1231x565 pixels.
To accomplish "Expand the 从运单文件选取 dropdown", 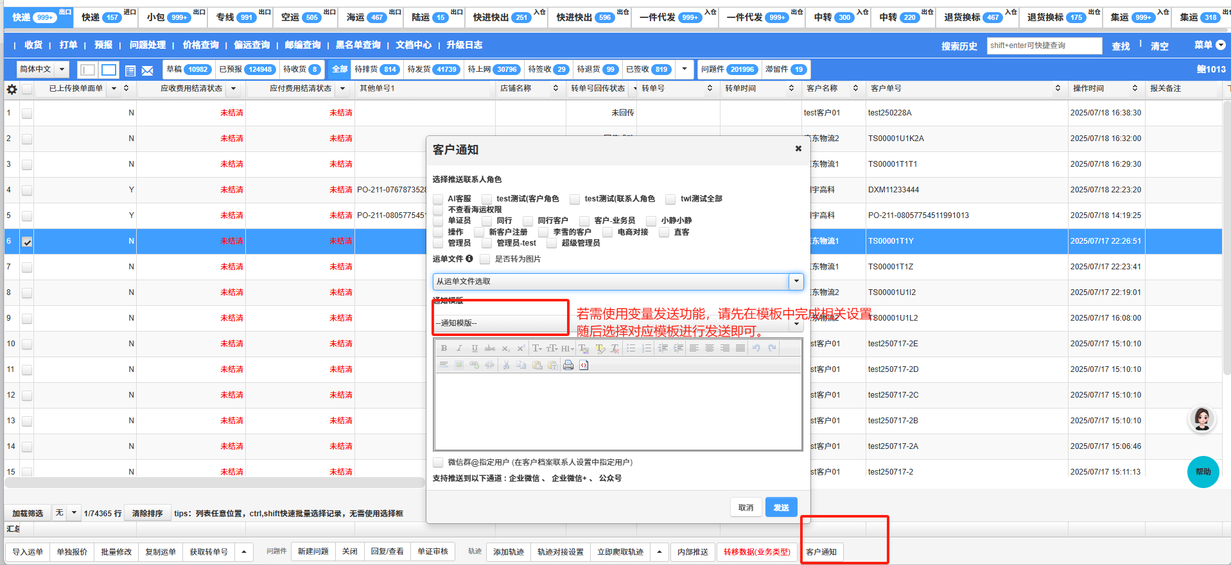I will (x=796, y=282).
